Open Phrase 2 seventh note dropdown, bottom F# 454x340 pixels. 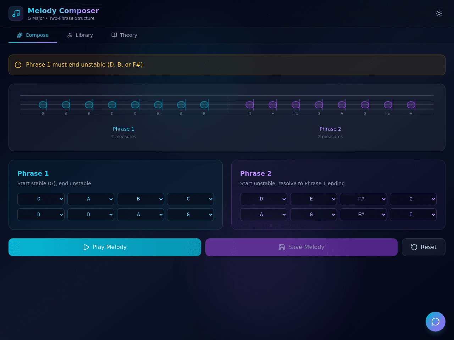(x=363, y=215)
